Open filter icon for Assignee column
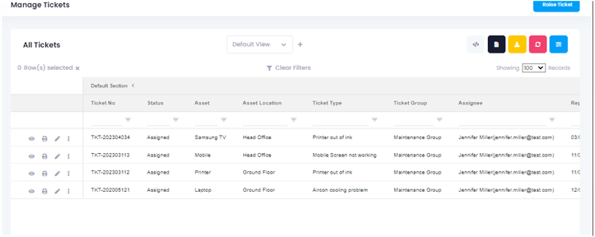 coord(552,119)
